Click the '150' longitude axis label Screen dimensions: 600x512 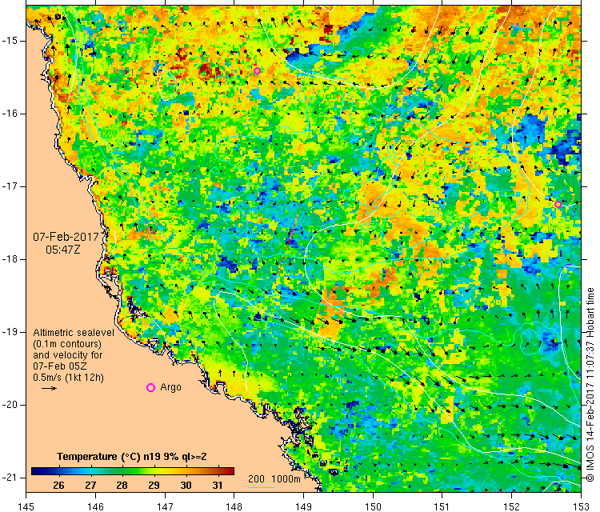coord(373,506)
